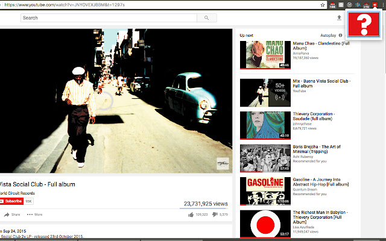Click the blue translate extension icon
This screenshot has width=386, height=241.
tap(358, 5)
